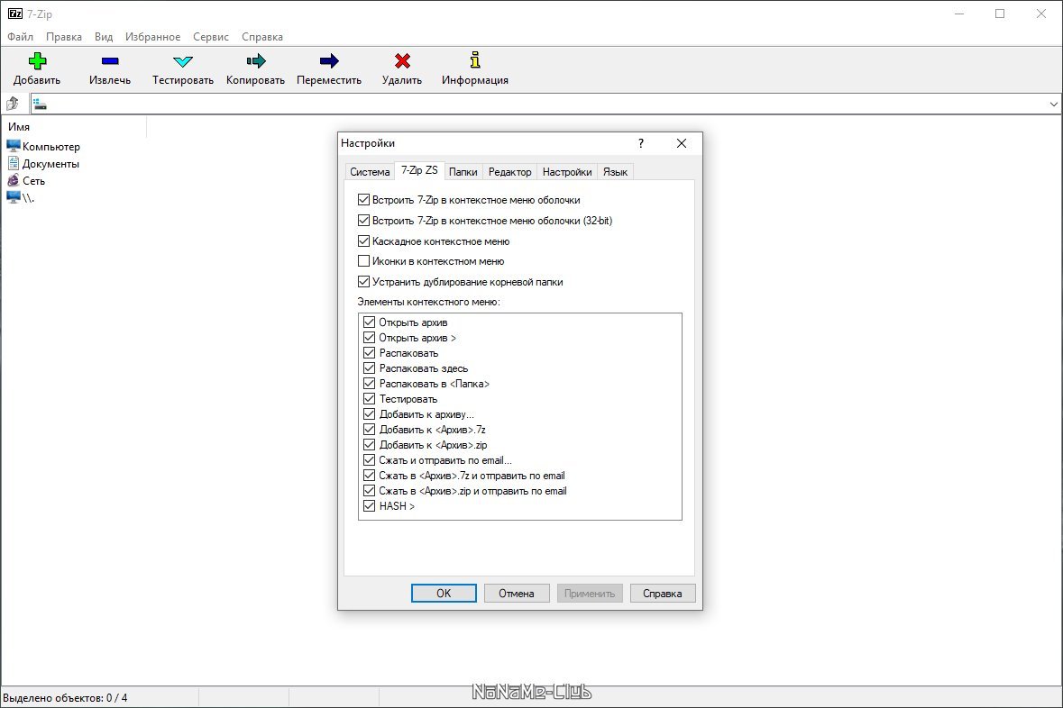The image size is (1063, 708).
Task: Switch to the Редактор tab
Action: coord(509,172)
